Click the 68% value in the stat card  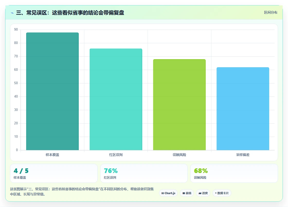click(201, 171)
